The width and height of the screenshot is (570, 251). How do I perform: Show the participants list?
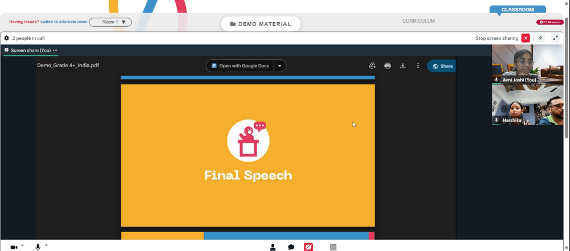[x=272, y=248]
